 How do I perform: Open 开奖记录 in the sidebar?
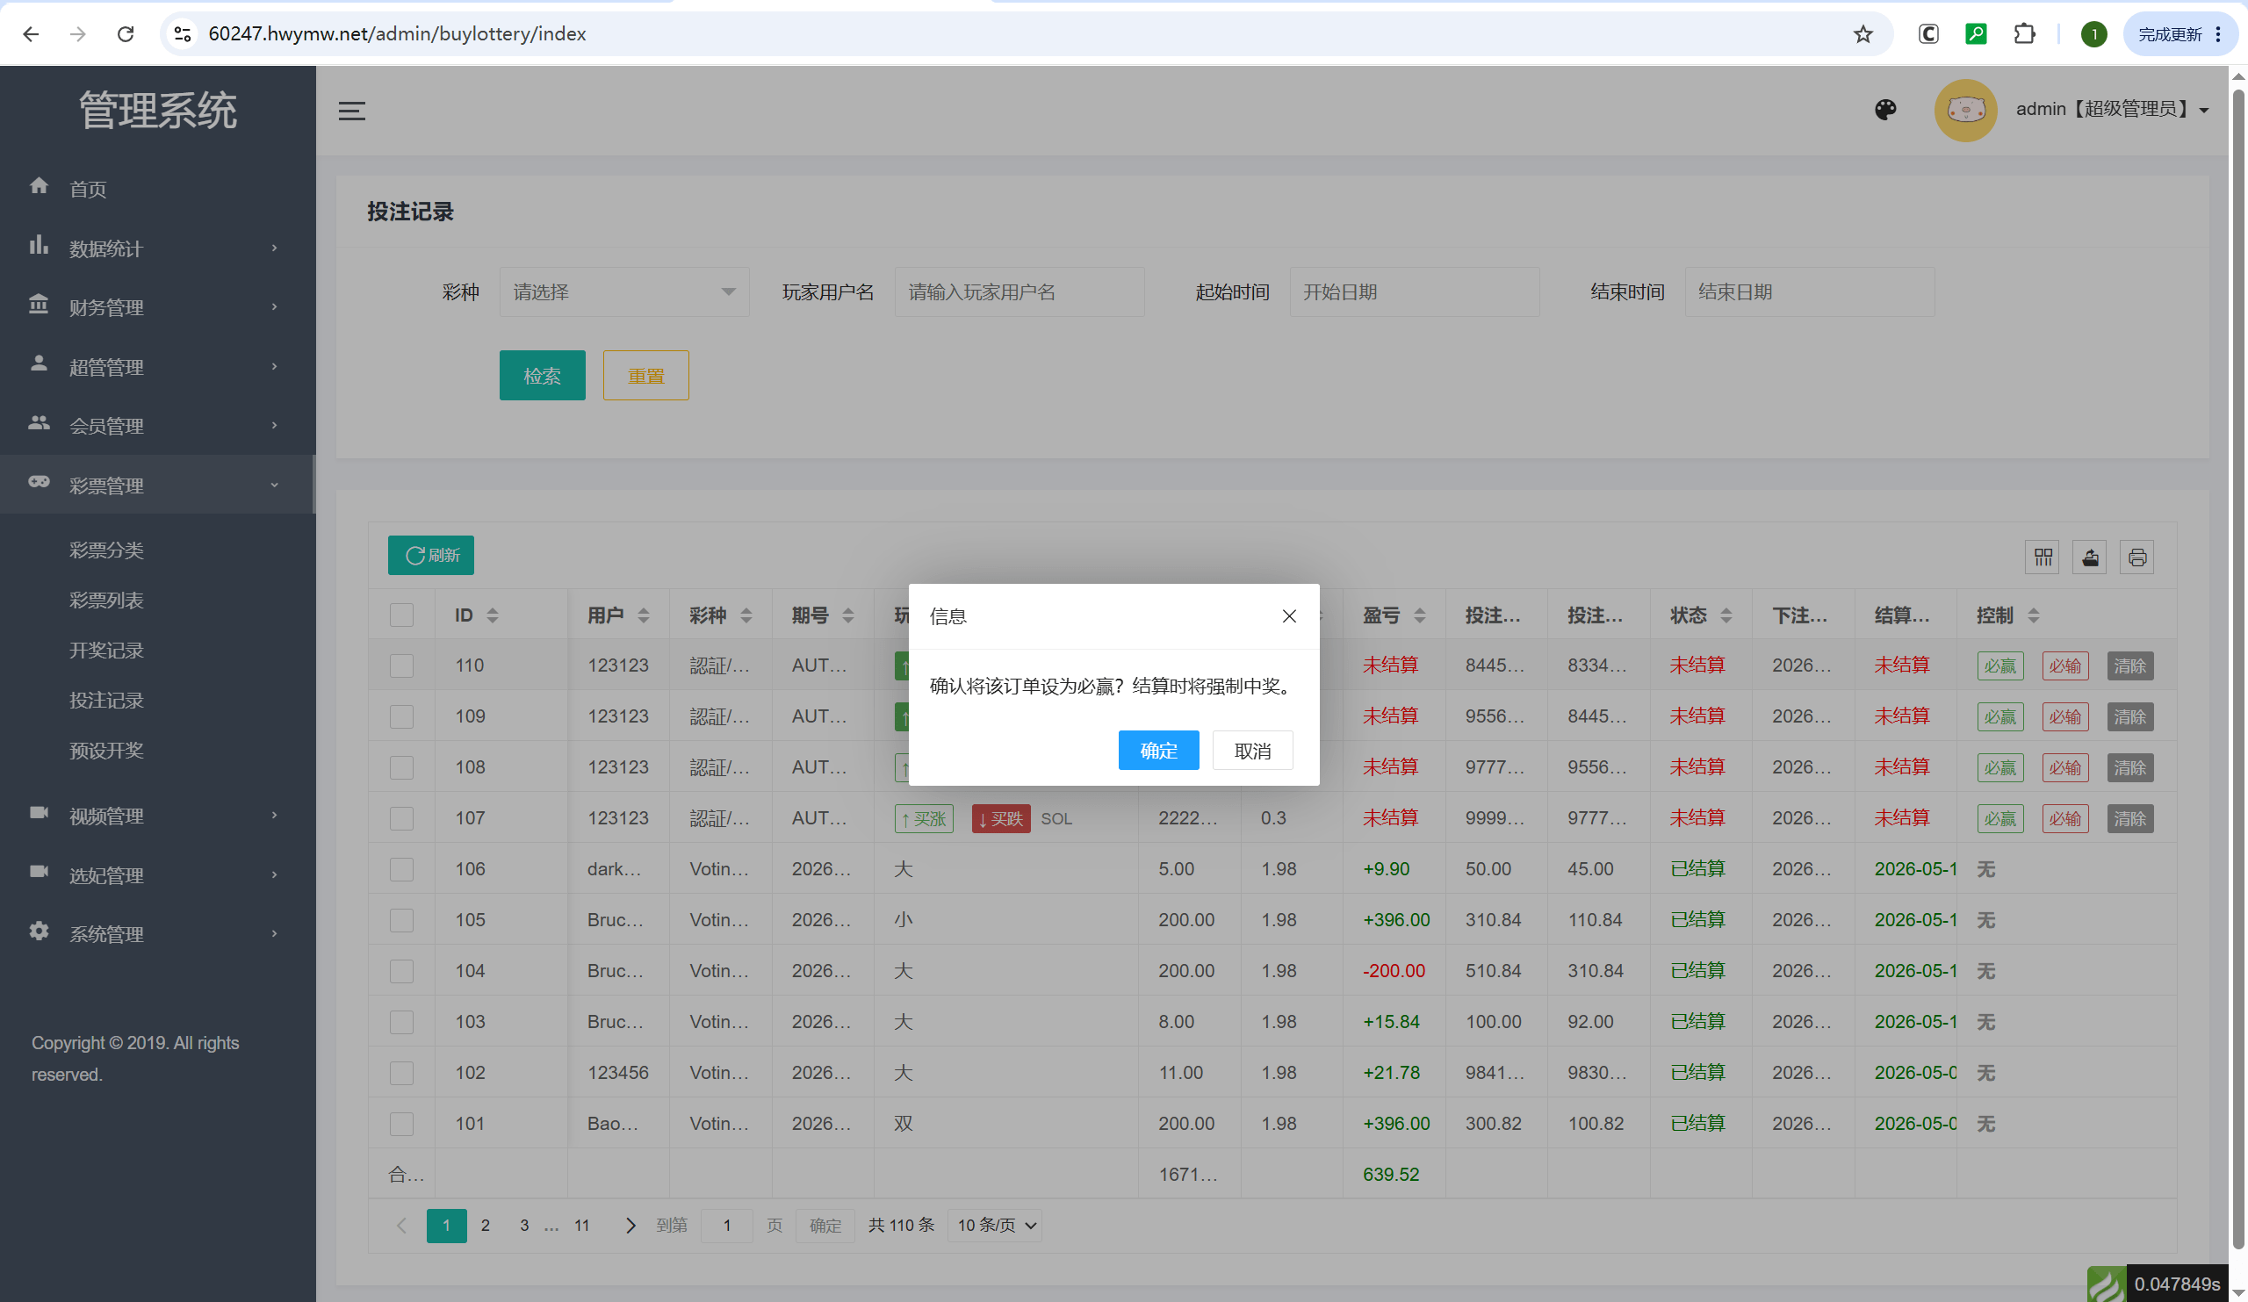[x=107, y=650]
